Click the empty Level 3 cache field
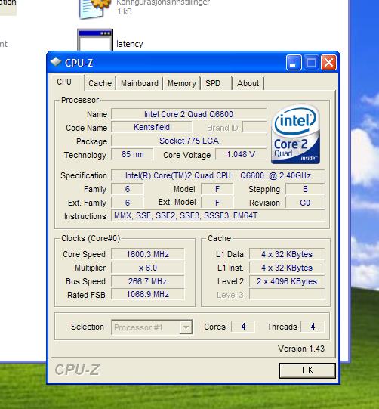The image size is (379, 409). 287,295
